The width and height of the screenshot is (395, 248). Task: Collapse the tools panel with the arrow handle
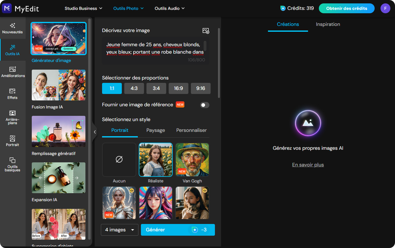click(x=95, y=132)
